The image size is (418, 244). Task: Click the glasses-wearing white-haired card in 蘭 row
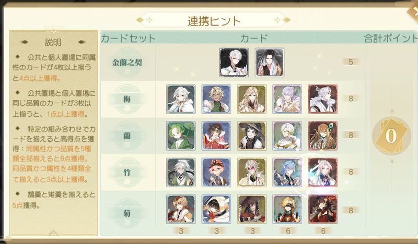[x=287, y=136]
